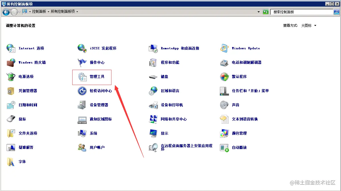
Task: Open 日期和时间 settings
Action: [28, 105]
